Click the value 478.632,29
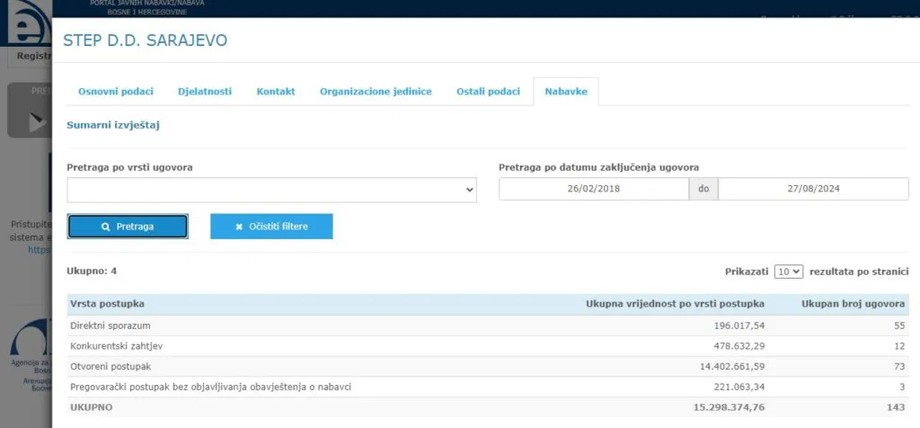The width and height of the screenshot is (920, 428). pos(740,346)
